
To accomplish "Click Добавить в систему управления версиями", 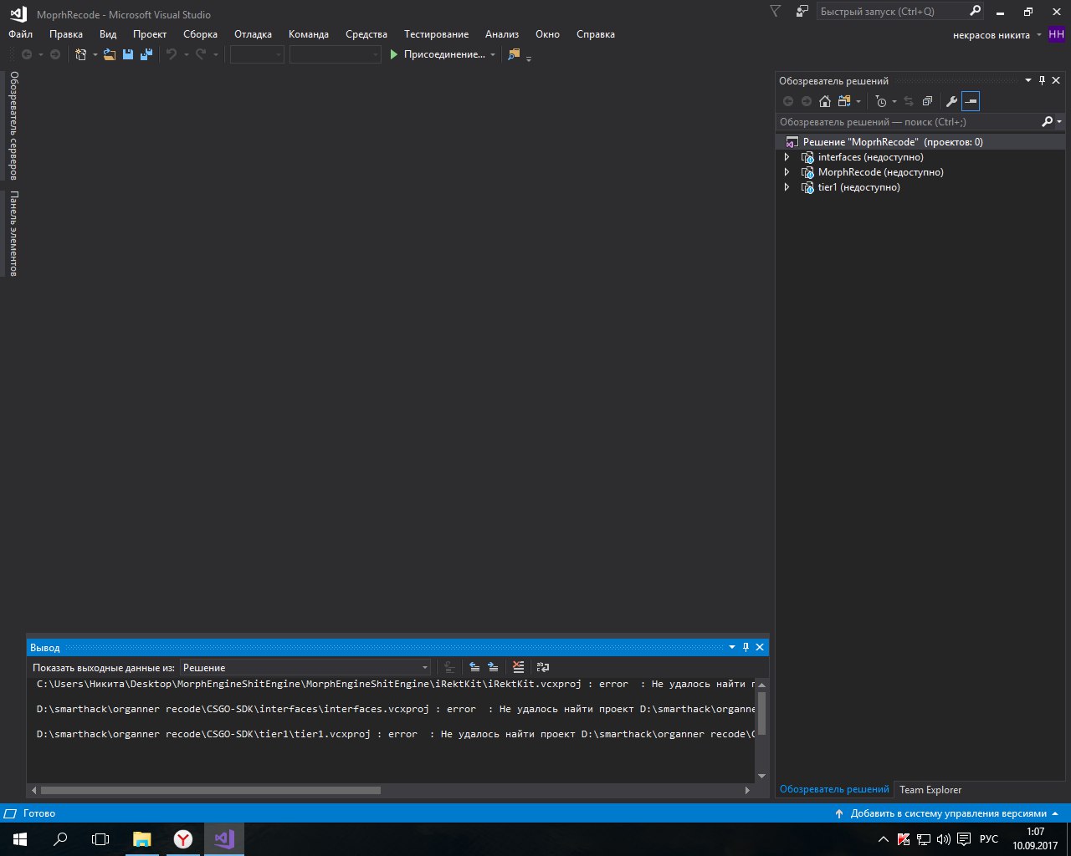I will coord(948,813).
